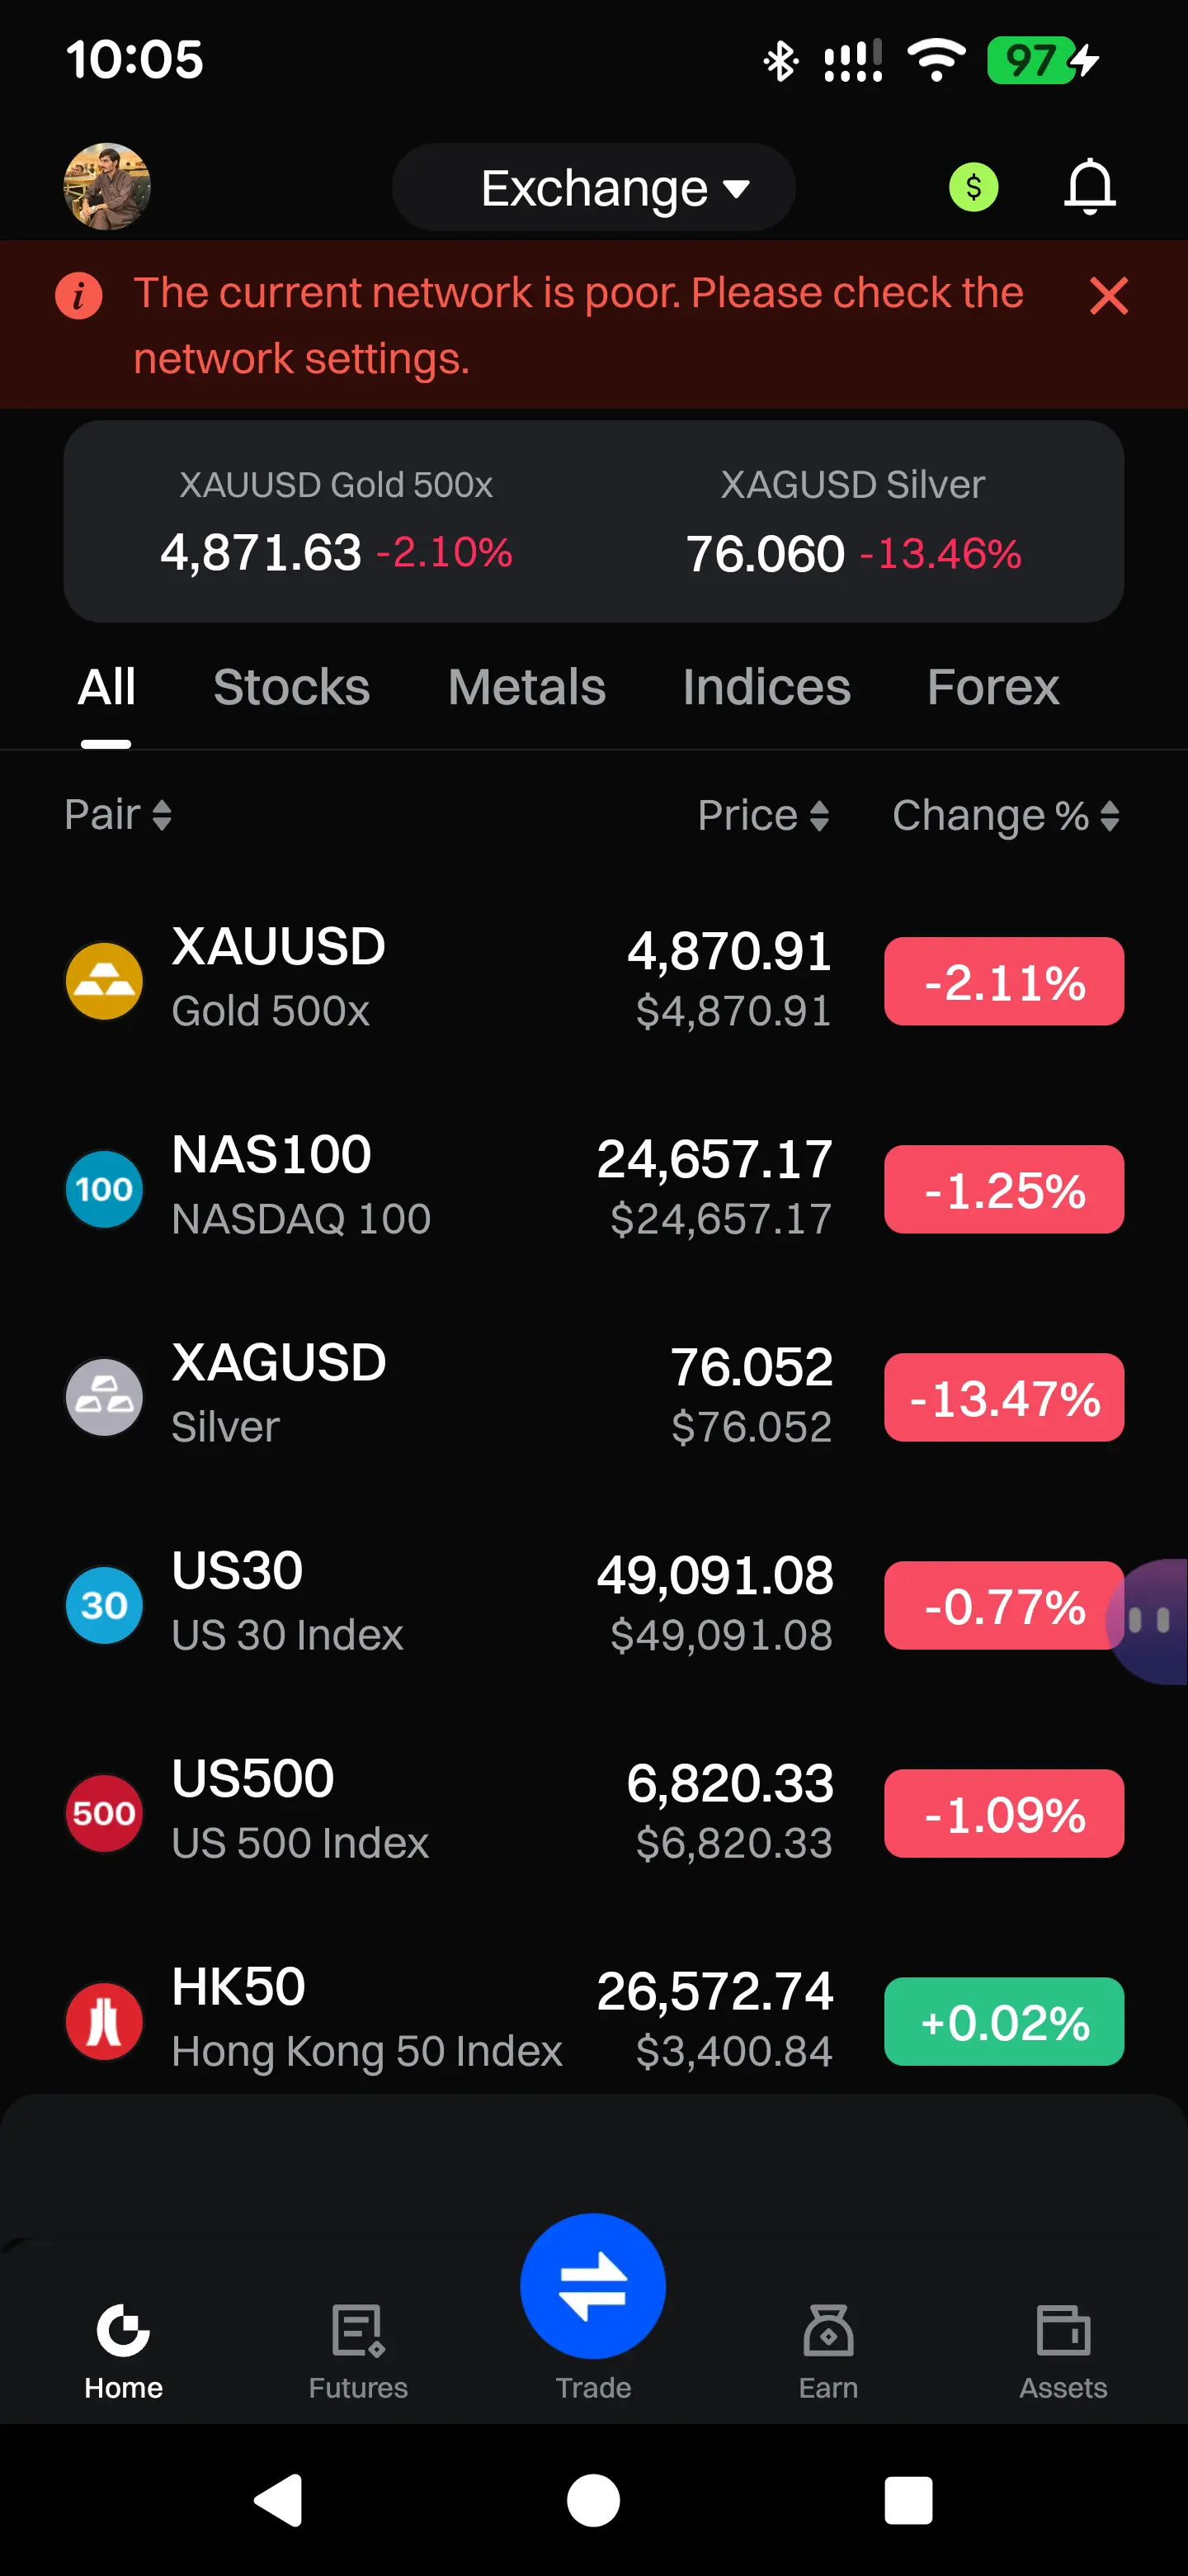Open the Earn section icon
Image resolution: width=1188 pixels, height=2576 pixels.
(828, 2330)
